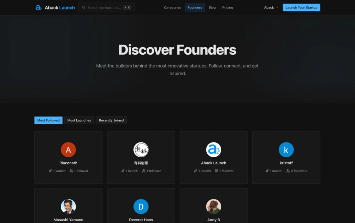The width and height of the screenshot is (355, 223).
Task: Click '1 launch' text on Rlaconath card
Action: pos(59,171)
